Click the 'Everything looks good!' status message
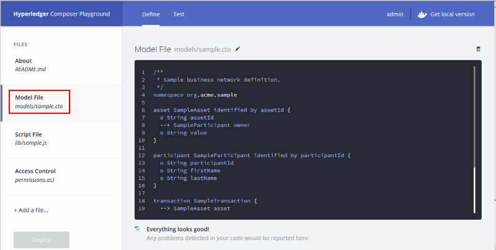 (x=178, y=229)
